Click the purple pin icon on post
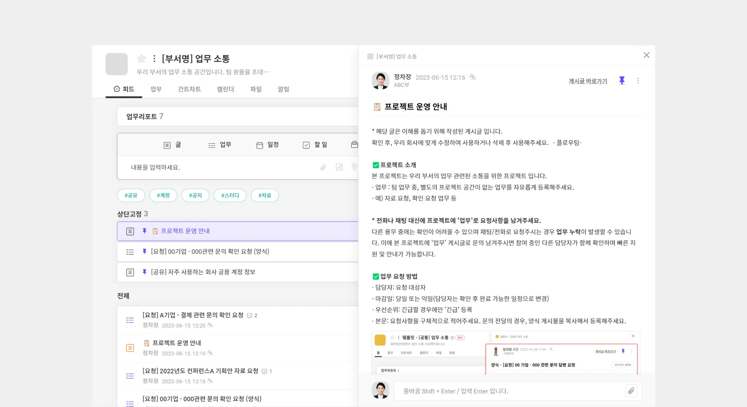Viewport: 747px width, 407px height. pyautogui.click(x=622, y=81)
